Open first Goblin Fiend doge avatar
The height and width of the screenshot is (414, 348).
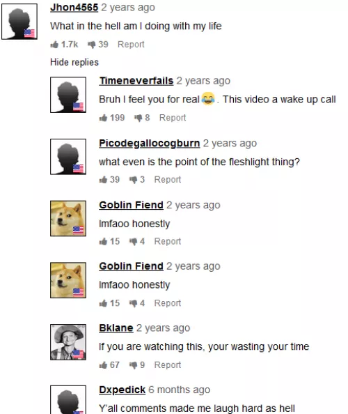coord(68,218)
